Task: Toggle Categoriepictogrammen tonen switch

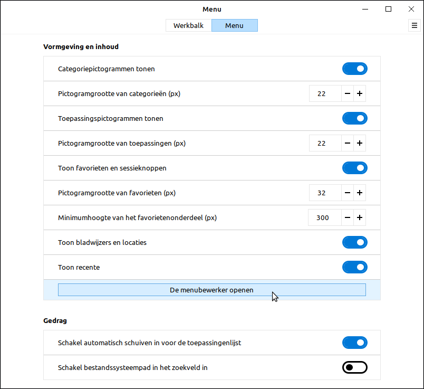Action: tap(354, 69)
